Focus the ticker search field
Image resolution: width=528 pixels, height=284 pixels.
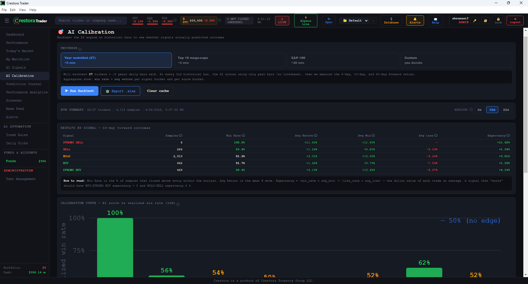[x=91, y=21]
